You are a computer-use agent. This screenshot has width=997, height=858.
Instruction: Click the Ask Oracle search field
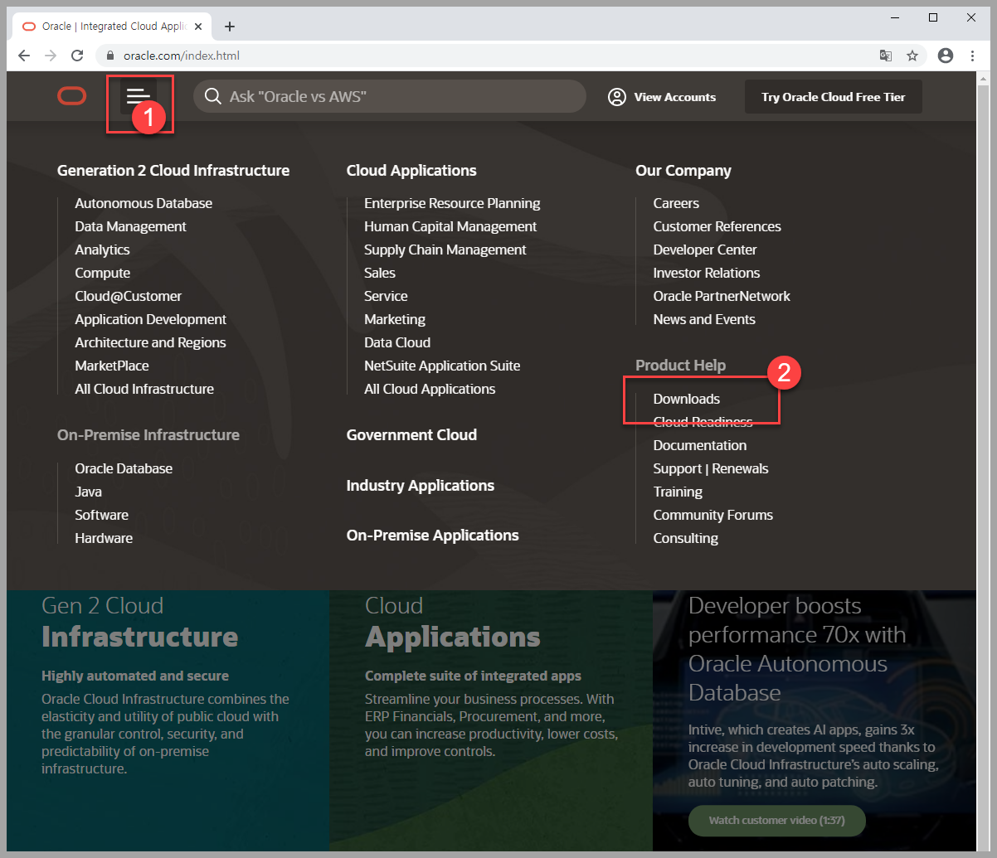390,96
